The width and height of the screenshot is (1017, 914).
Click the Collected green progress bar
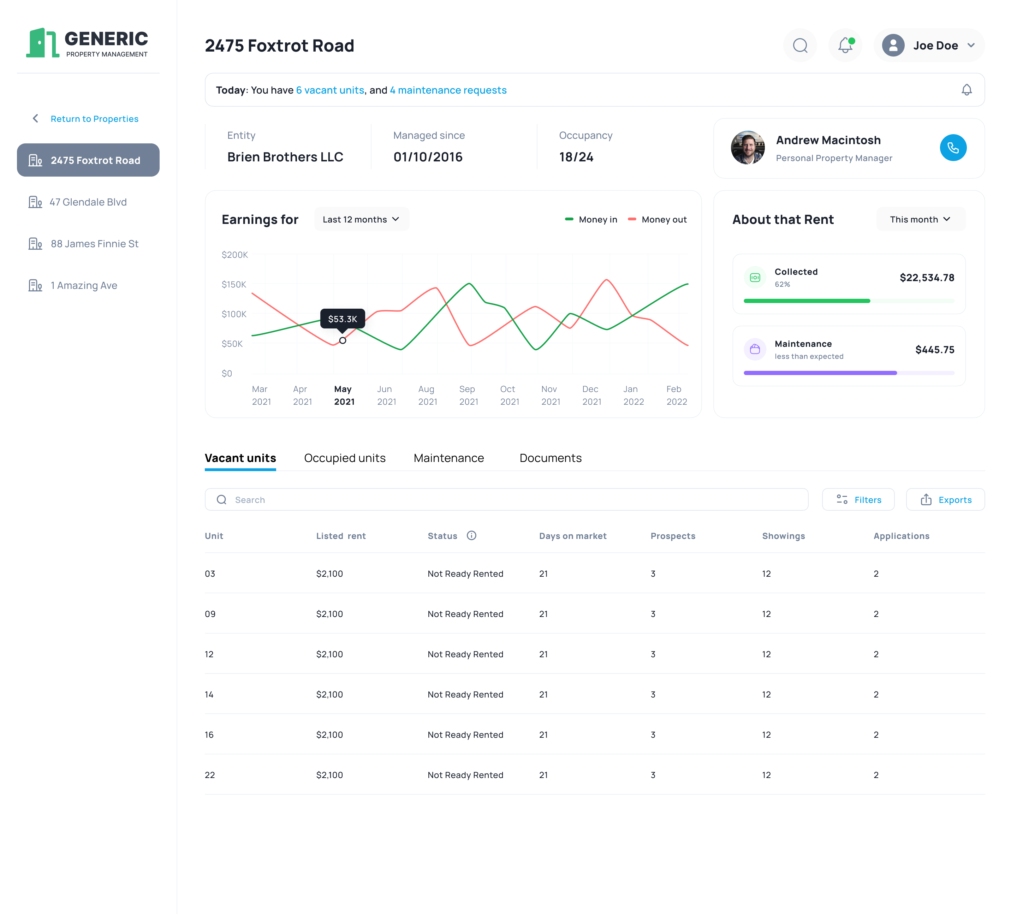[806, 301]
